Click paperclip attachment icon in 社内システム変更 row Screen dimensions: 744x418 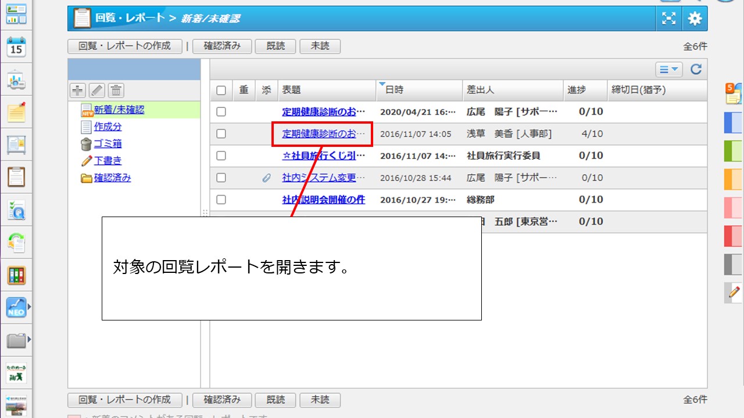266,178
